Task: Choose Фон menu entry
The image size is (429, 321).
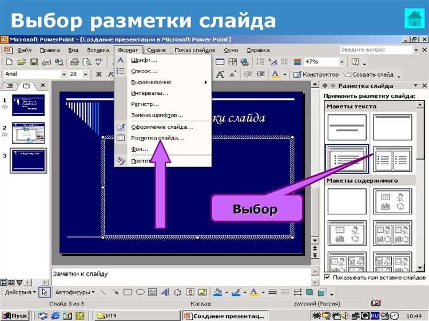Action: pyautogui.click(x=163, y=149)
